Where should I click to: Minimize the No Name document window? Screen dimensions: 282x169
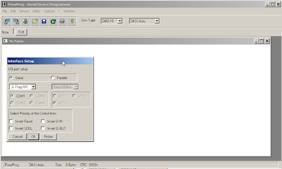(x=256, y=41)
